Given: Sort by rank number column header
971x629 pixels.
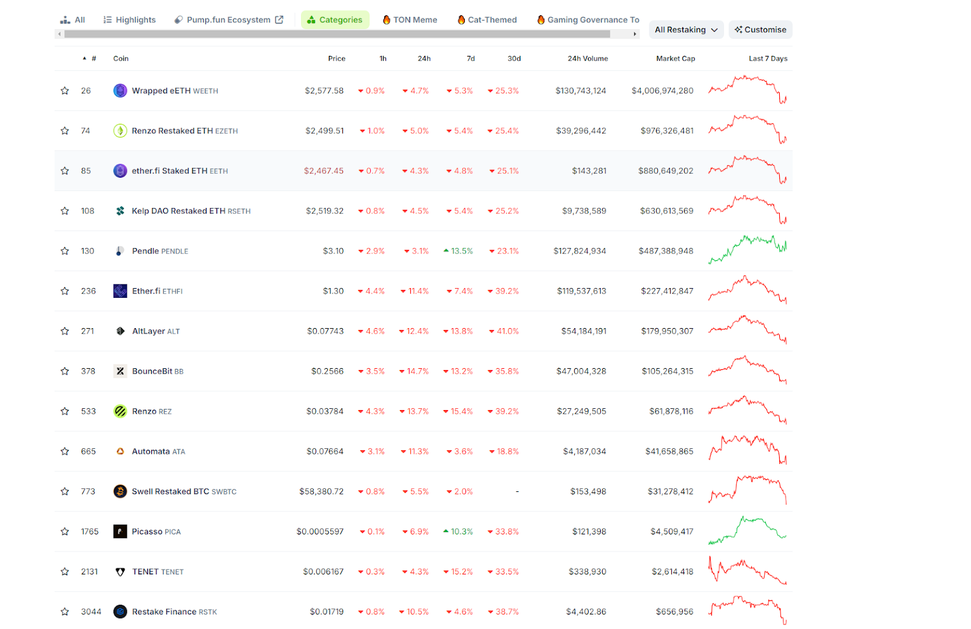Looking at the screenshot, I should [x=93, y=59].
